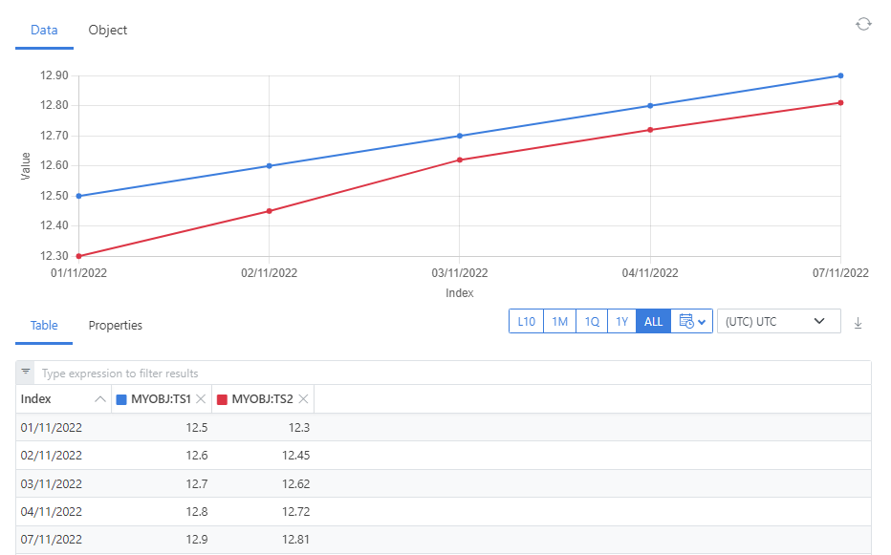This screenshot has height=555, width=891.
Task: Click the refresh icon above the chart
Action: pyautogui.click(x=863, y=24)
